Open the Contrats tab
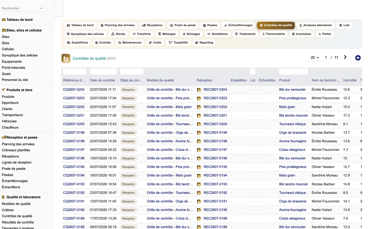 coord(103,43)
